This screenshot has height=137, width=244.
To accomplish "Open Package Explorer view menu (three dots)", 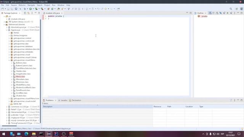I will 32,13.
